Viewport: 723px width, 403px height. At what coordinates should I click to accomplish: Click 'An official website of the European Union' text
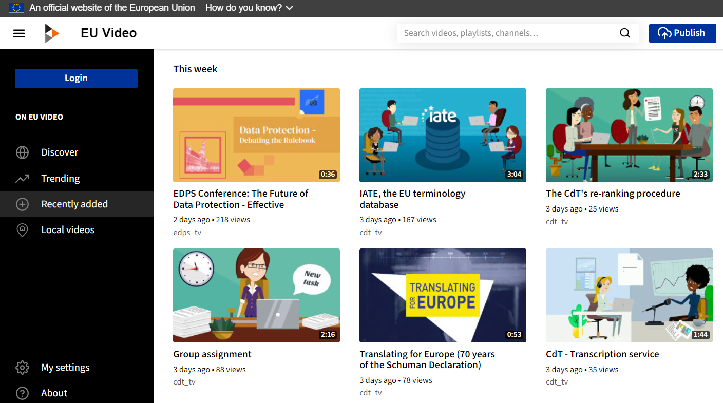click(112, 8)
